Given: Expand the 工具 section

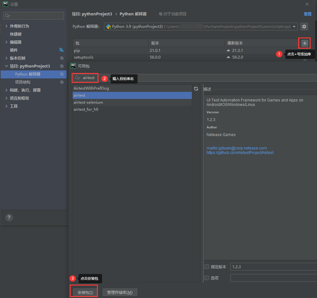Looking at the screenshot, I should click(6, 106).
